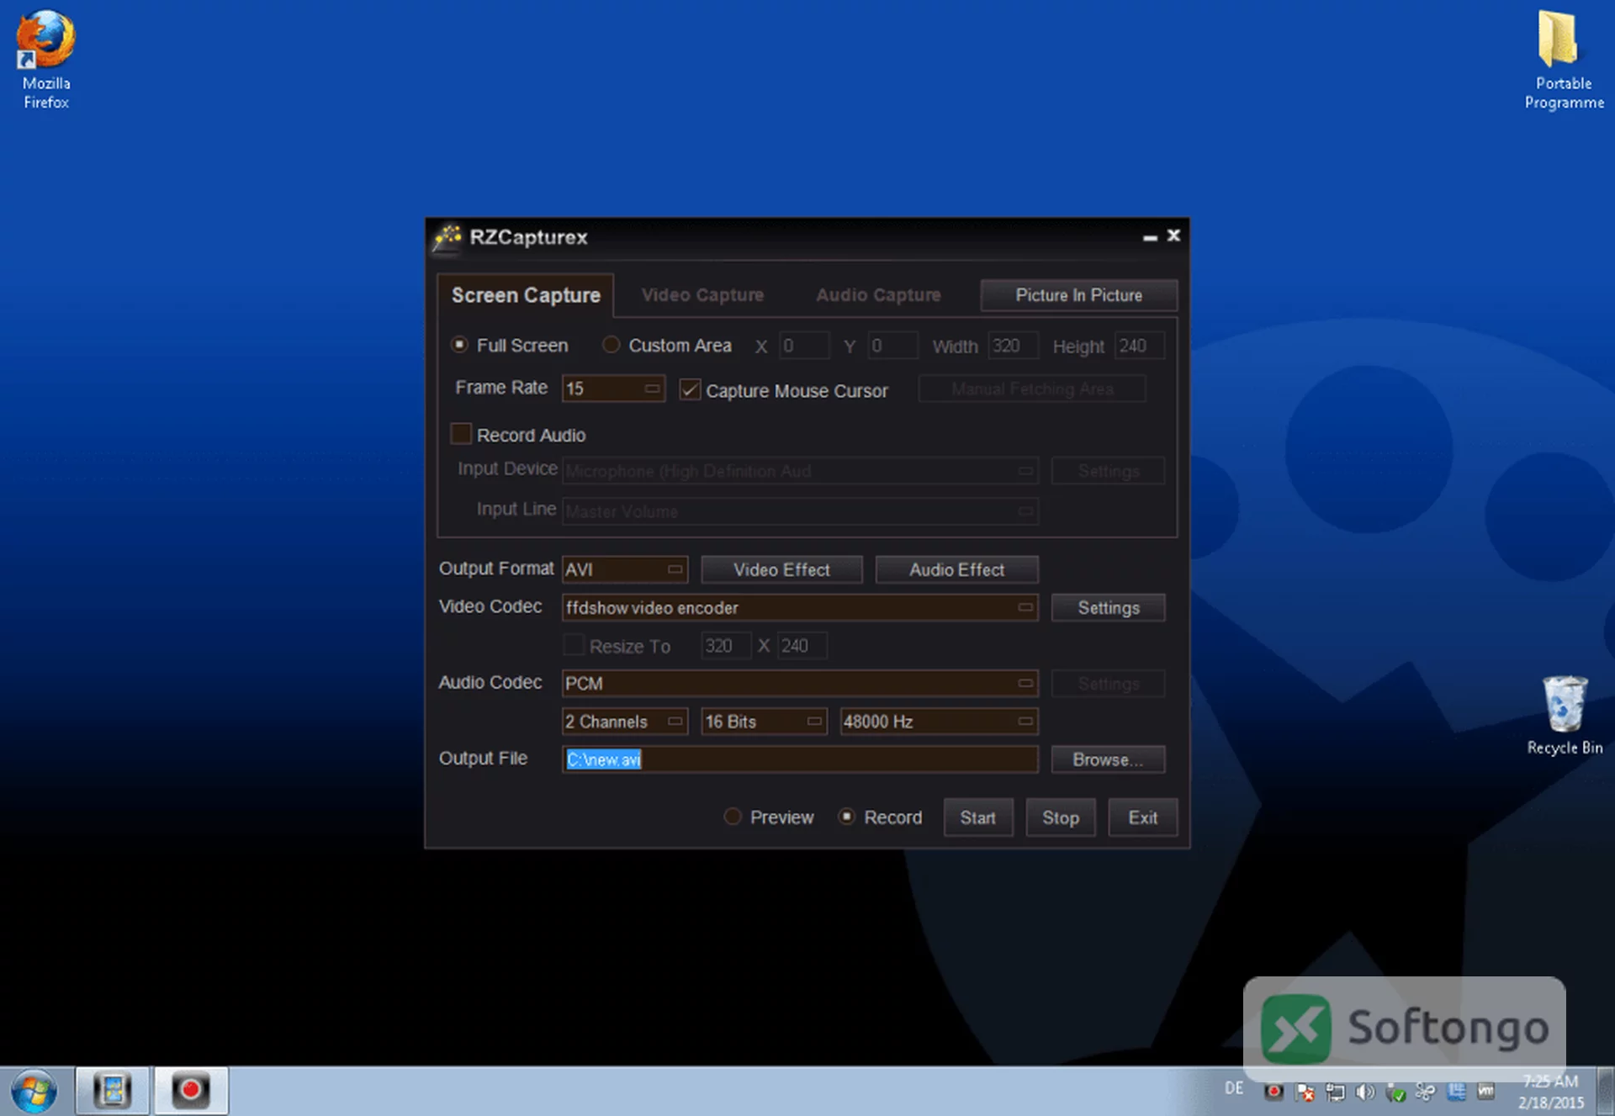Click the Stop button
The height and width of the screenshot is (1116, 1615).
tap(1061, 817)
